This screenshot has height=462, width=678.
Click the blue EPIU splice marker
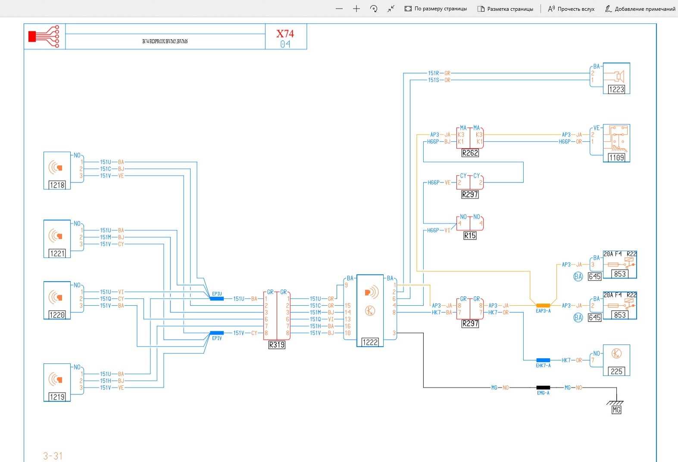coord(217,298)
